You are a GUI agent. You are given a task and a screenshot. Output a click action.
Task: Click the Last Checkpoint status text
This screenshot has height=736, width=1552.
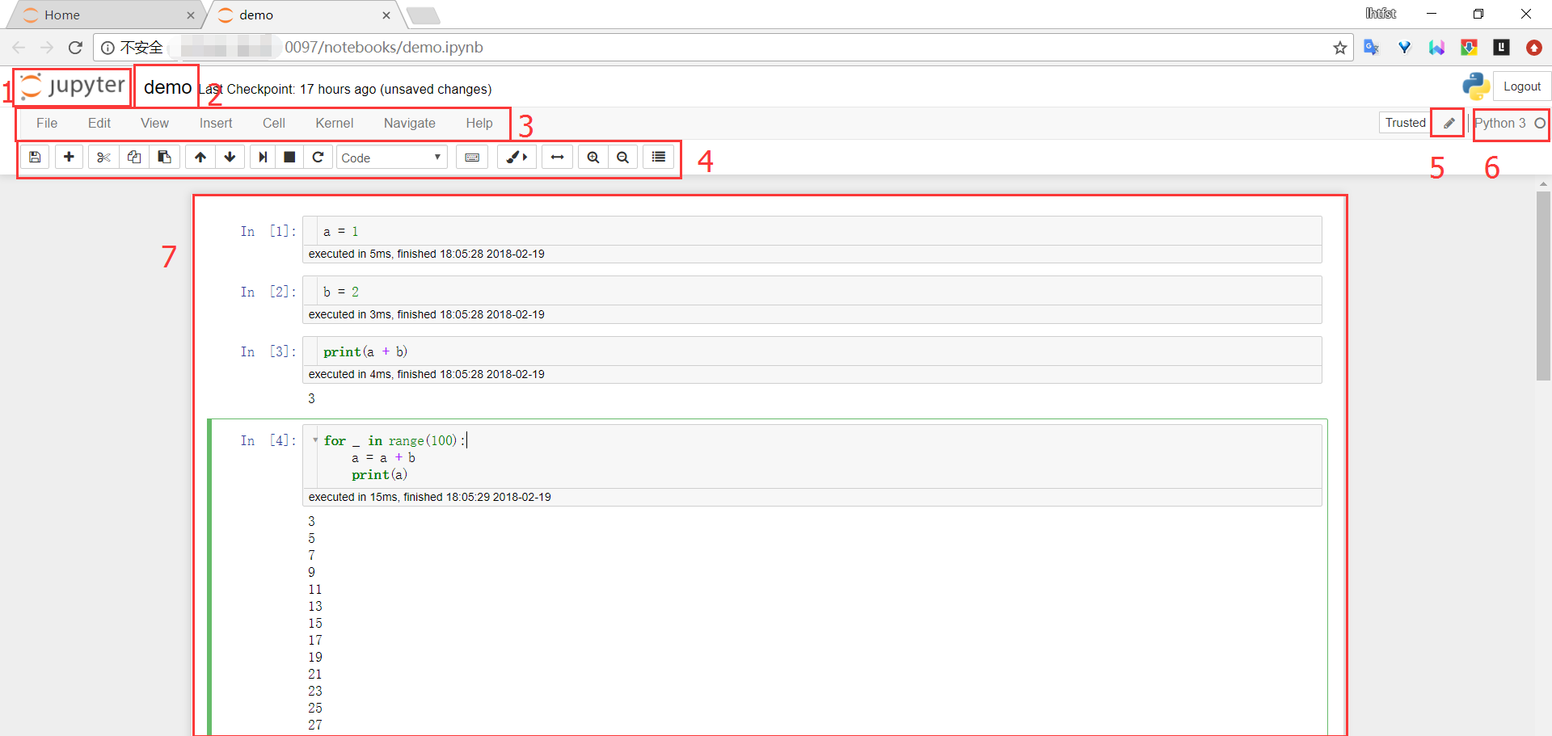click(x=345, y=89)
